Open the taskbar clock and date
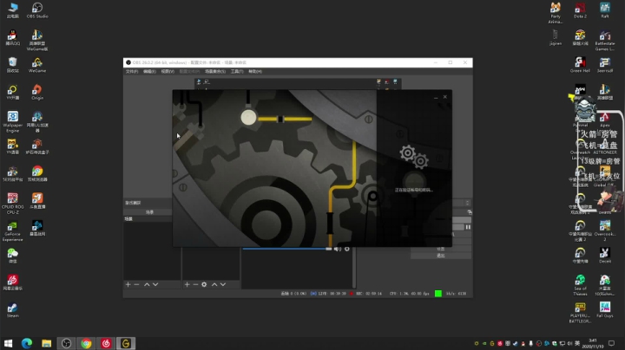 point(593,344)
